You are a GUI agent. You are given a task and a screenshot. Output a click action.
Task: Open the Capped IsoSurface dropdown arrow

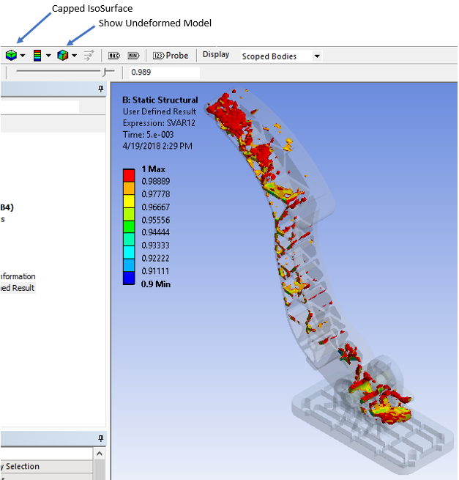pyautogui.click(x=23, y=56)
